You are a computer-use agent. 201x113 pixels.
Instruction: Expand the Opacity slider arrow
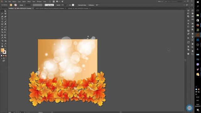(67, 5)
